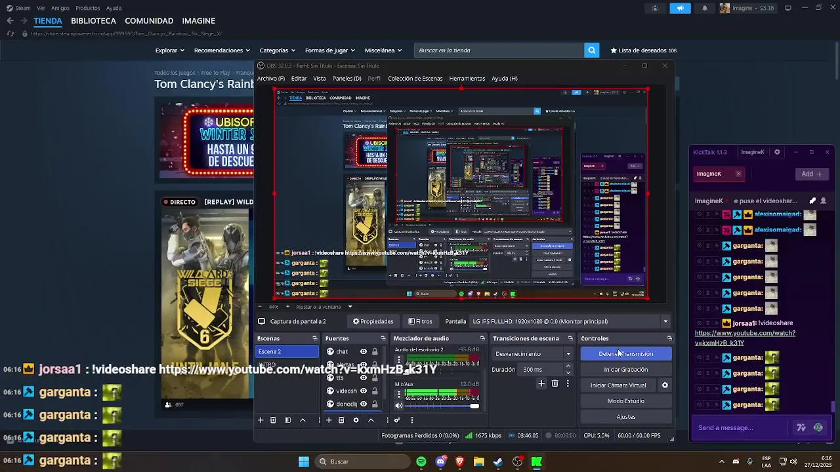Add a new source in Fuentes toolbar
The height and width of the screenshot is (472, 840).
click(x=329, y=420)
